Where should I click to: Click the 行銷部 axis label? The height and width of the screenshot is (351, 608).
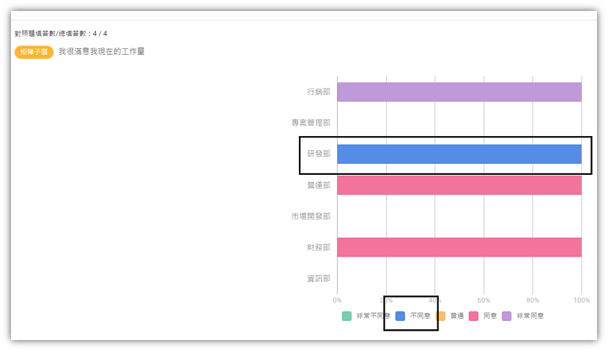tap(319, 92)
